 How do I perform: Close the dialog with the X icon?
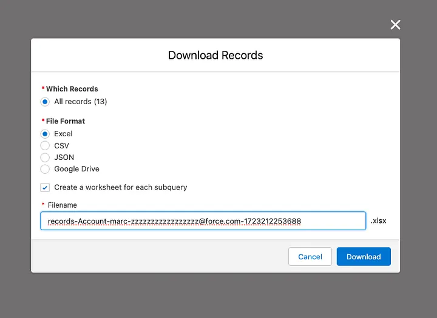[395, 25]
